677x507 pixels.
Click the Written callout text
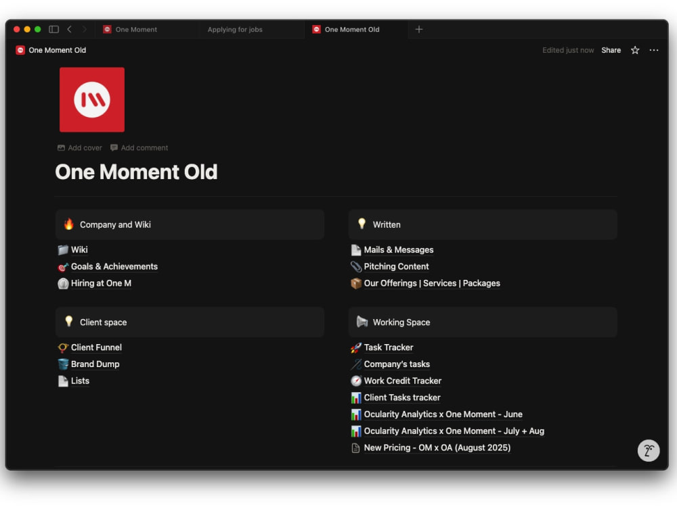point(387,224)
